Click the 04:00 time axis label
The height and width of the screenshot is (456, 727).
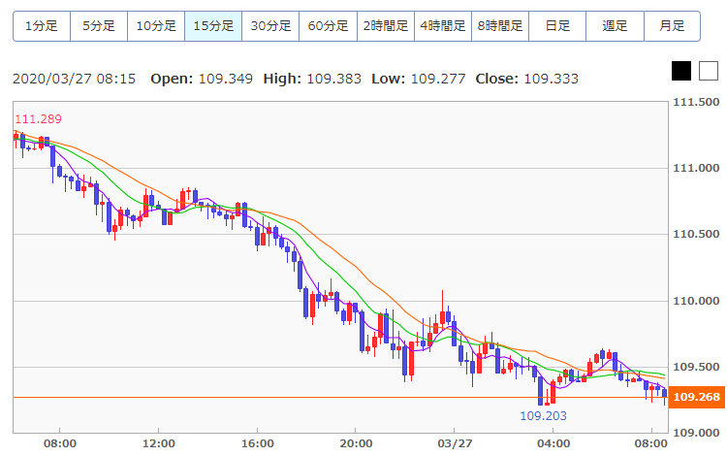click(x=553, y=444)
